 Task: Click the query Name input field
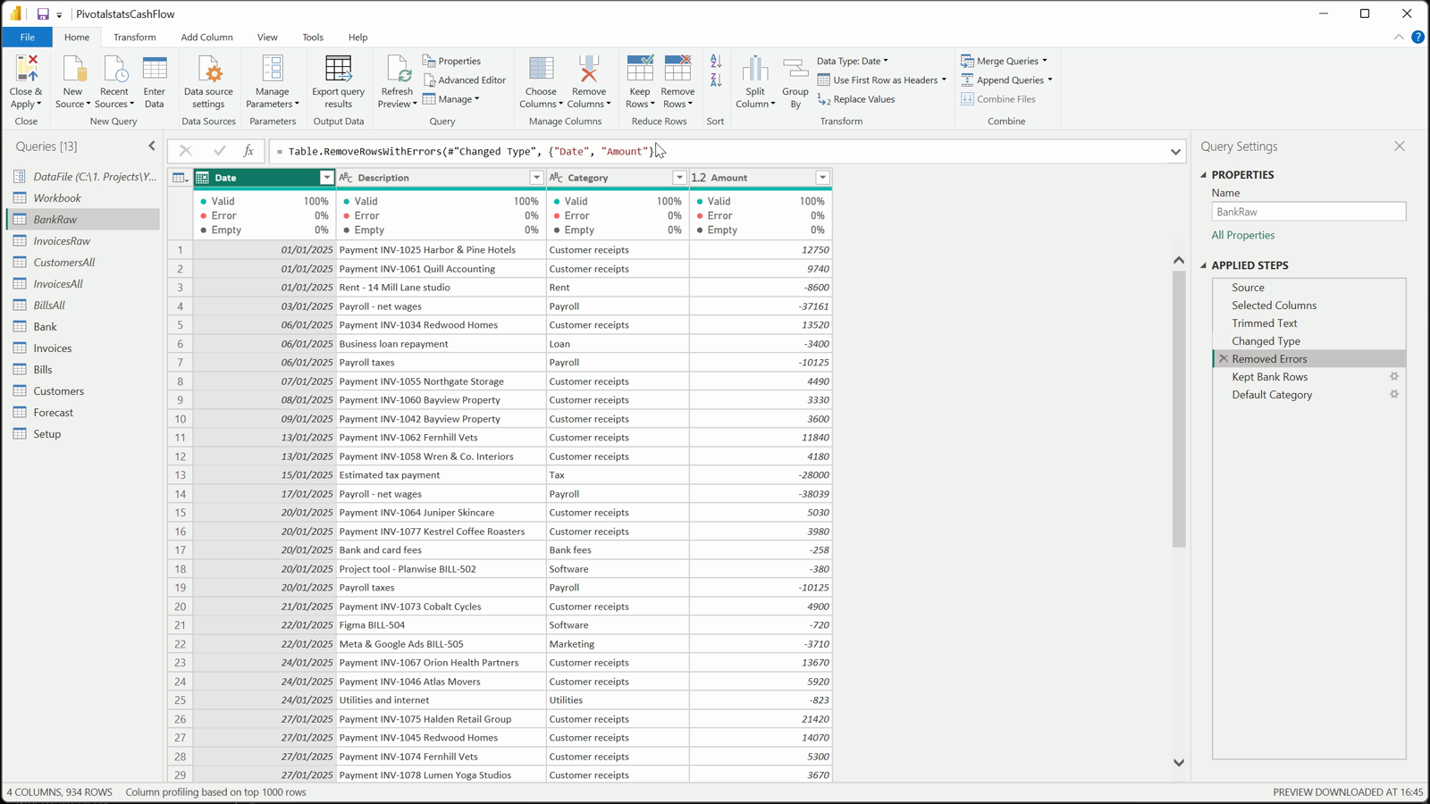click(1308, 212)
